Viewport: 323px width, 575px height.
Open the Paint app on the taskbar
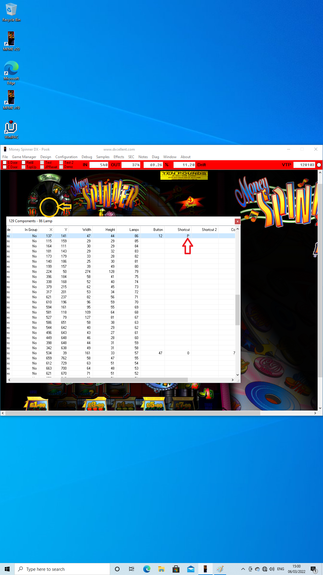[x=220, y=569]
